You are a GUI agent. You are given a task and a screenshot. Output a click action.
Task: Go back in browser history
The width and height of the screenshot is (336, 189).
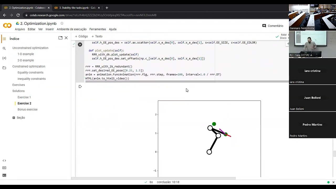(x=4, y=15)
